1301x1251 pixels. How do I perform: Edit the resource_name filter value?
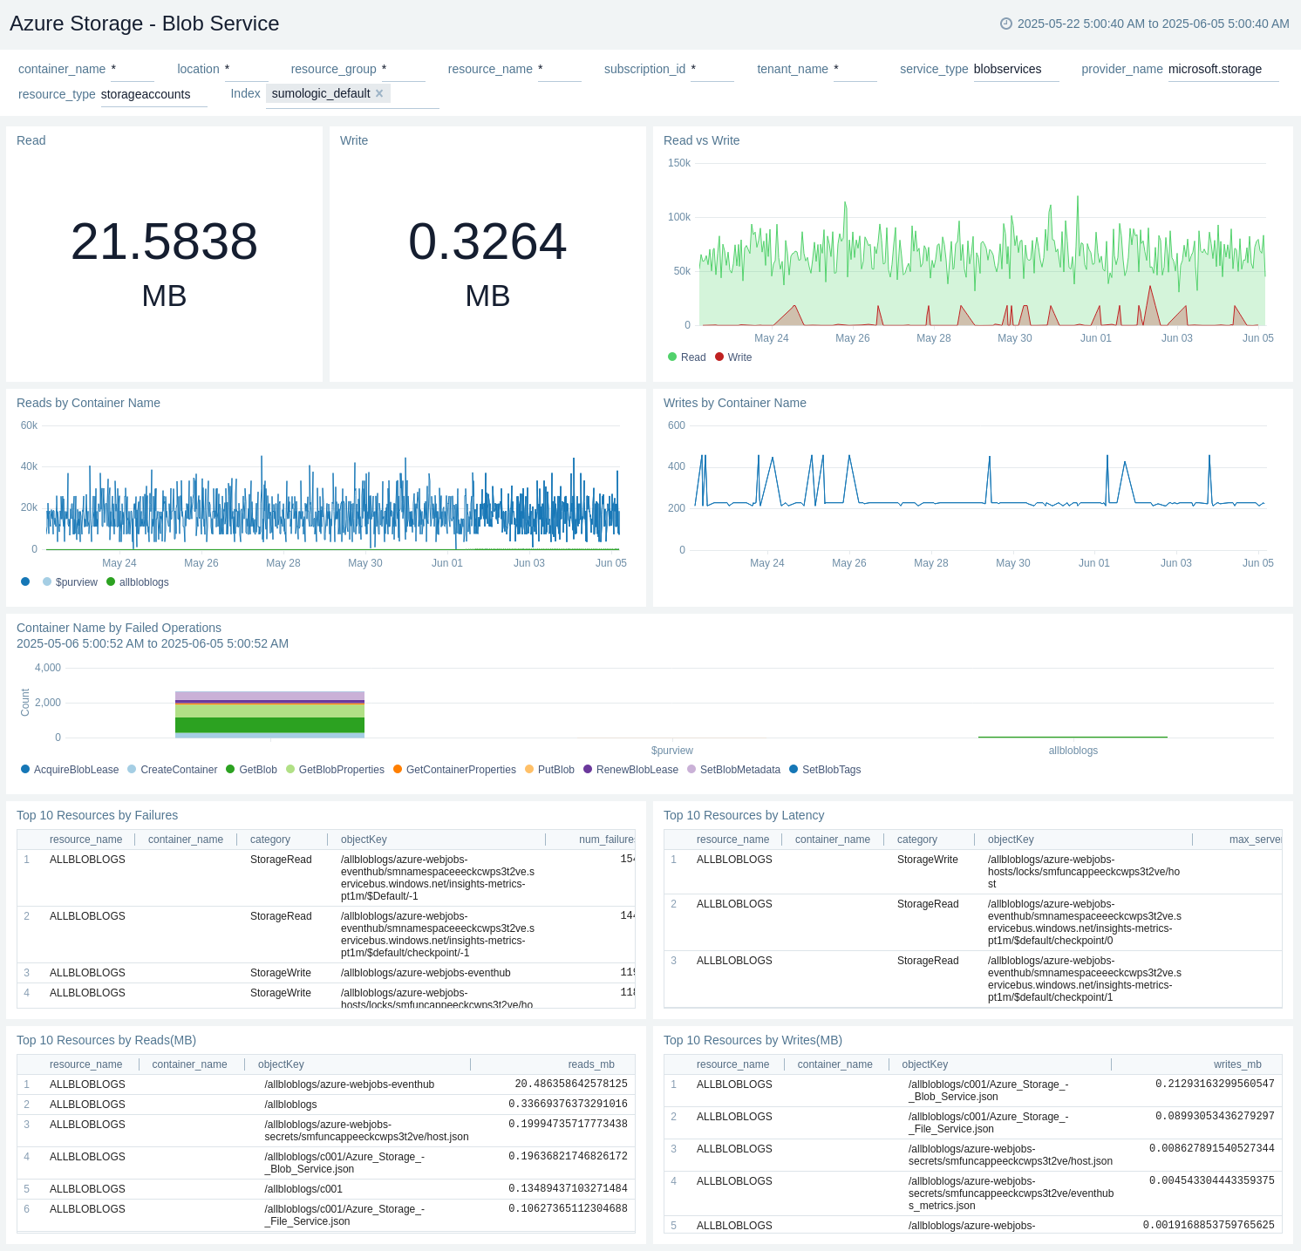(x=560, y=69)
